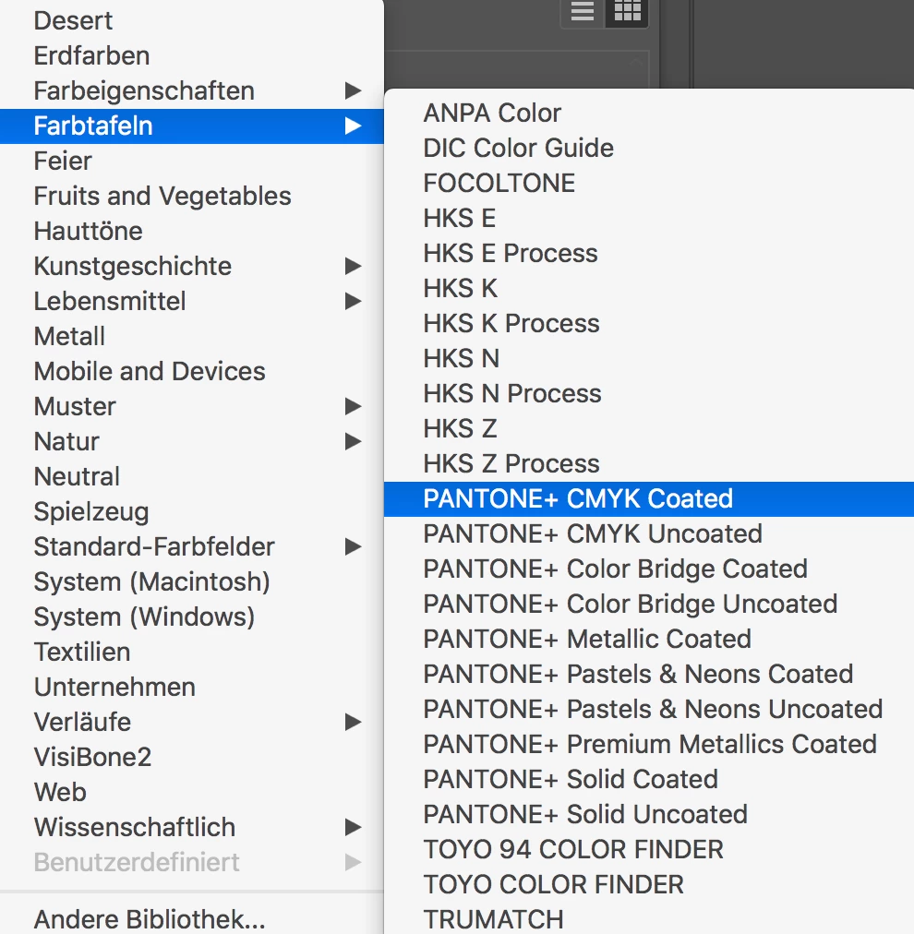Expand the Lebensmittel submenu

192,302
